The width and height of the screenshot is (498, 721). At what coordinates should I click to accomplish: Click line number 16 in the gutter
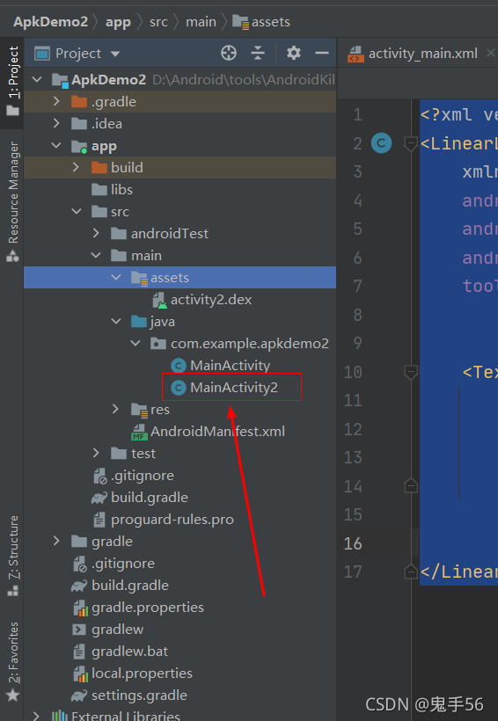pyautogui.click(x=353, y=543)
